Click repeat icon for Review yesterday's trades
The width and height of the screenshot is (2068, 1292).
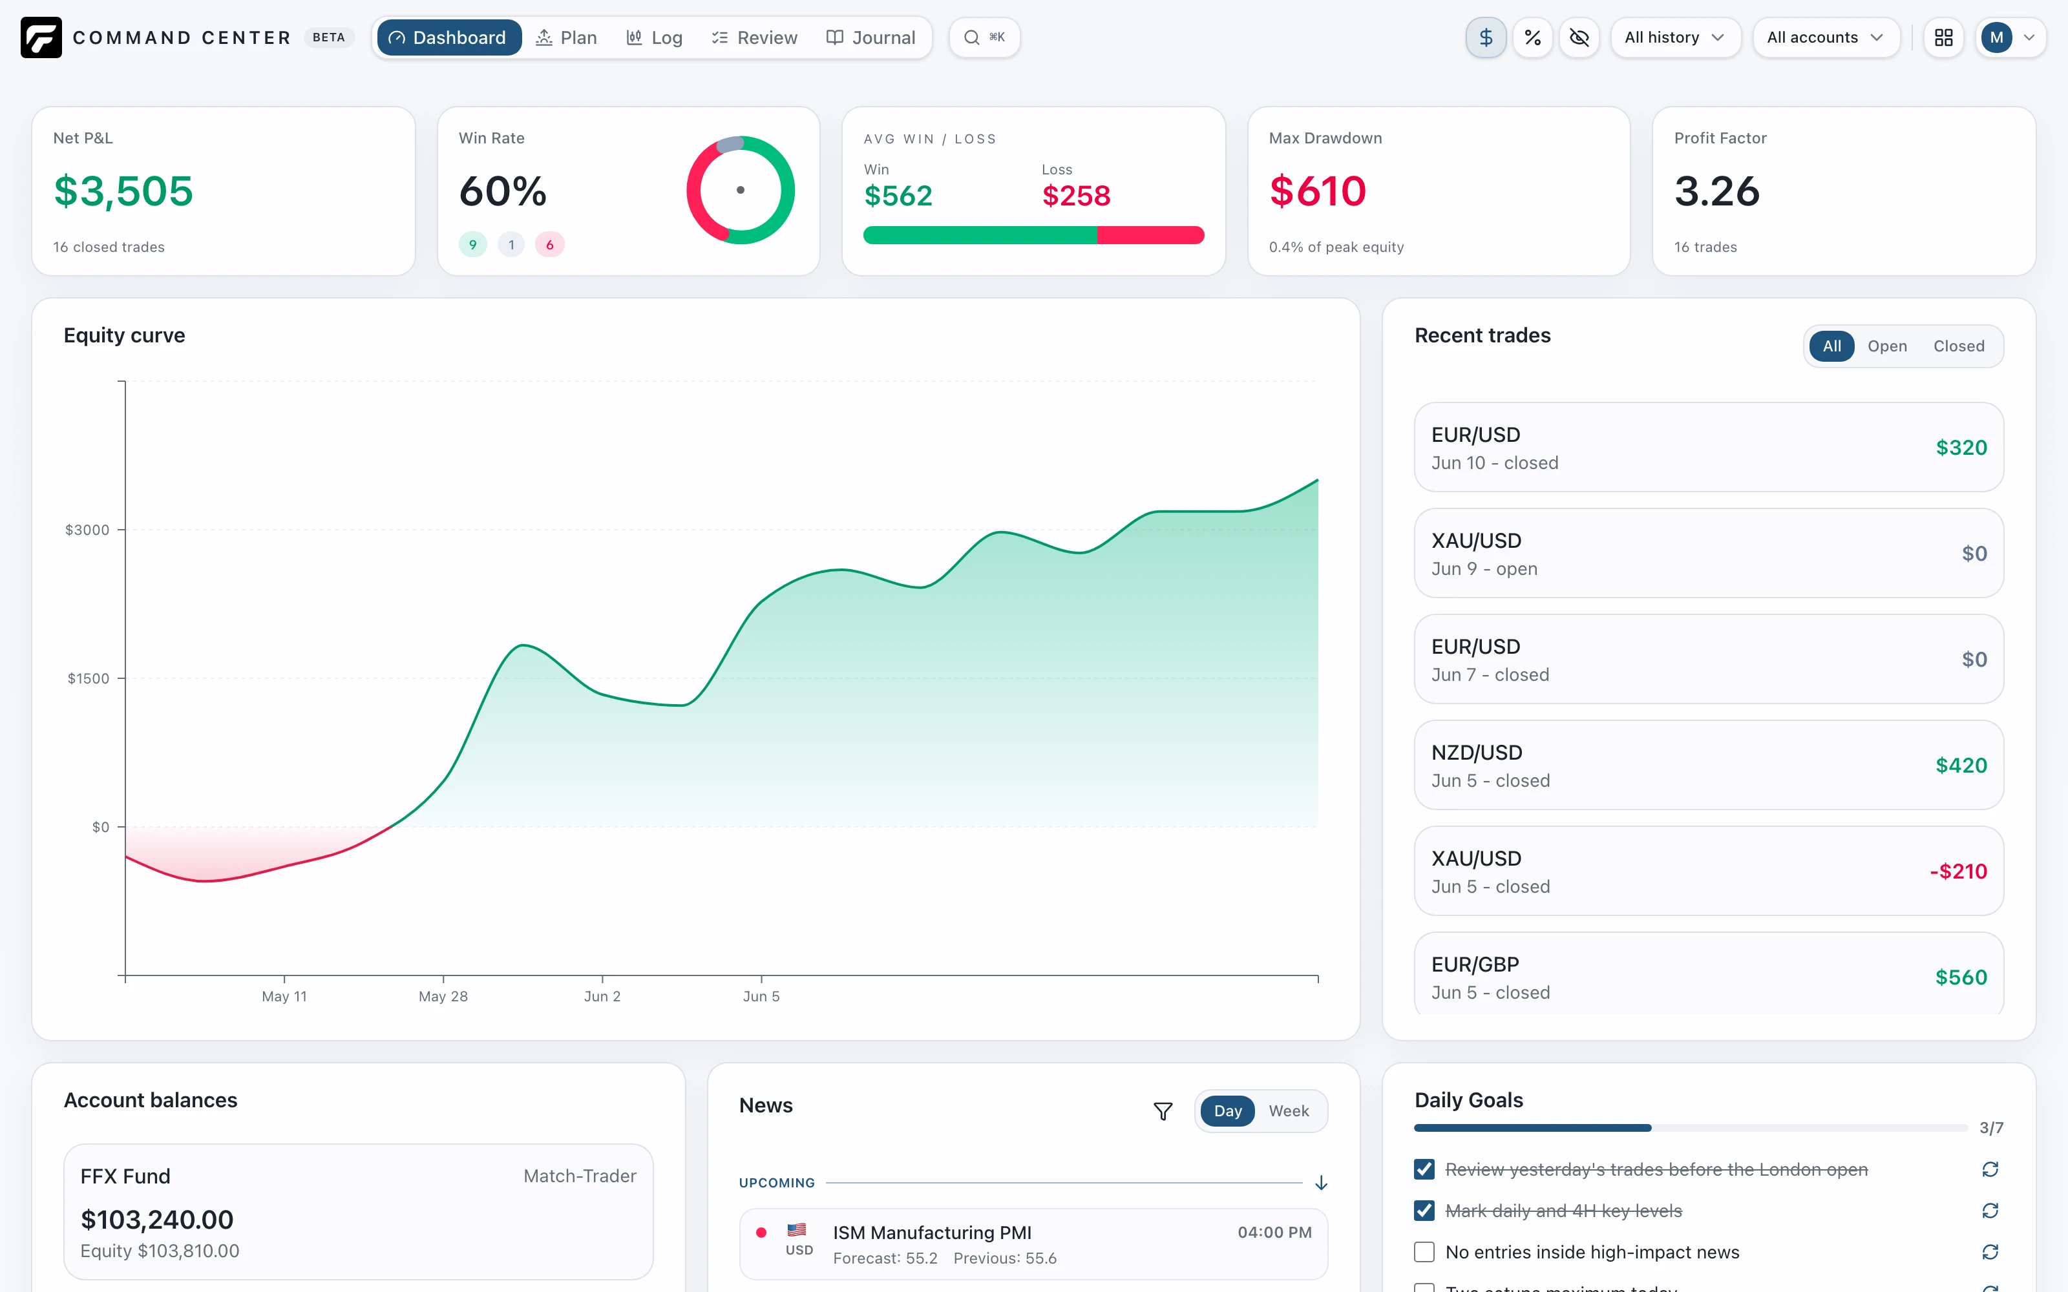(1990, 1169)
